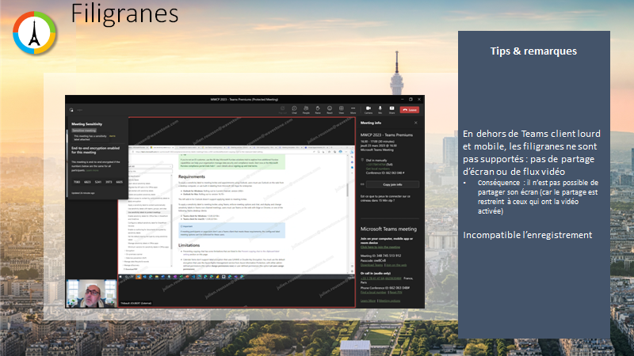
Task: Open the Learn More link in Meeting info
Action: tap(368, 301)
